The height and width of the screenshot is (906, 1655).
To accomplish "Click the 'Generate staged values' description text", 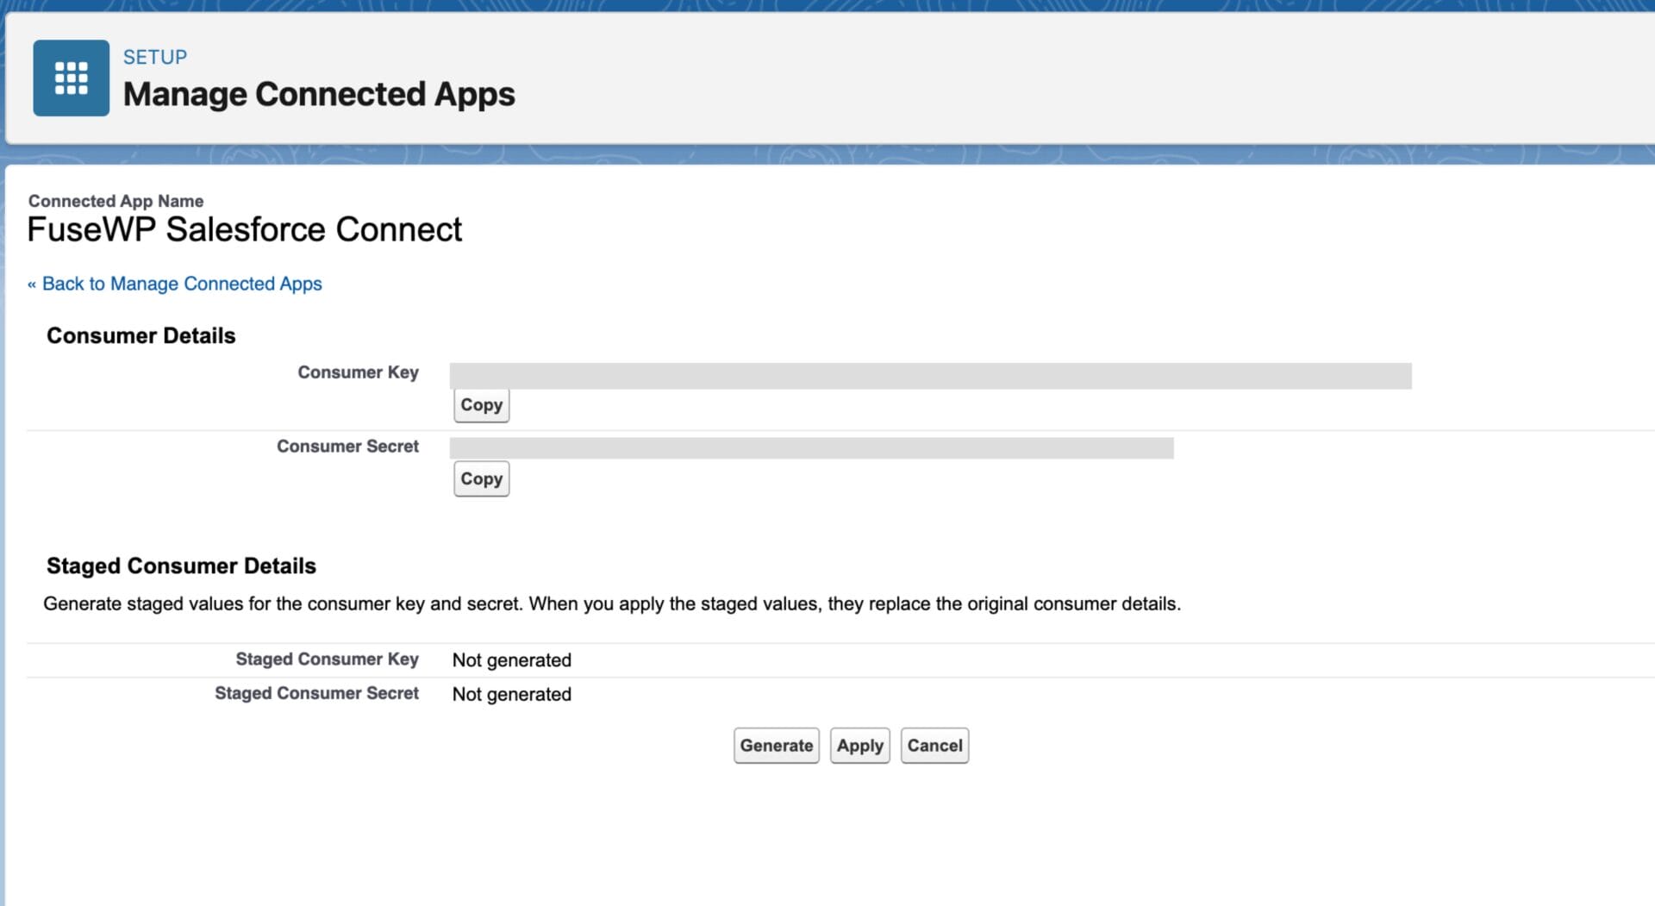I will coord(612,603).
